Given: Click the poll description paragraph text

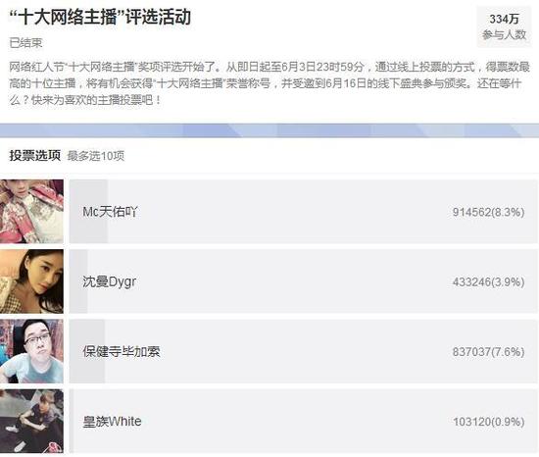Looking at the screenshot, I should tap(269, 83).
